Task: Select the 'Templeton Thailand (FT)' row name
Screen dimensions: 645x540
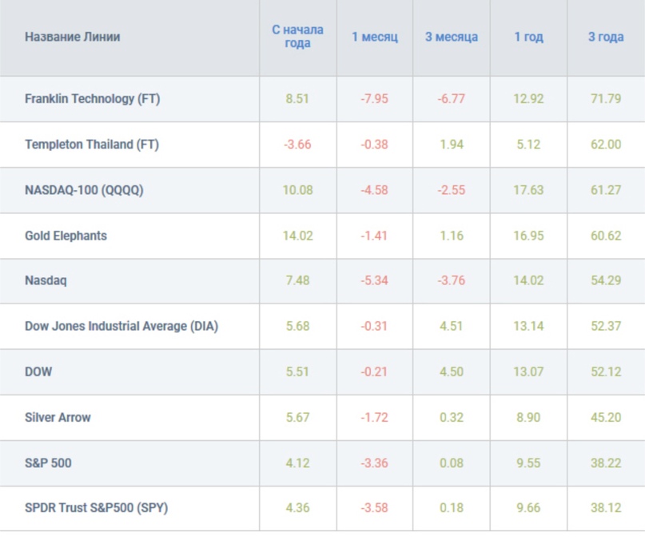Action: point(92,145)
